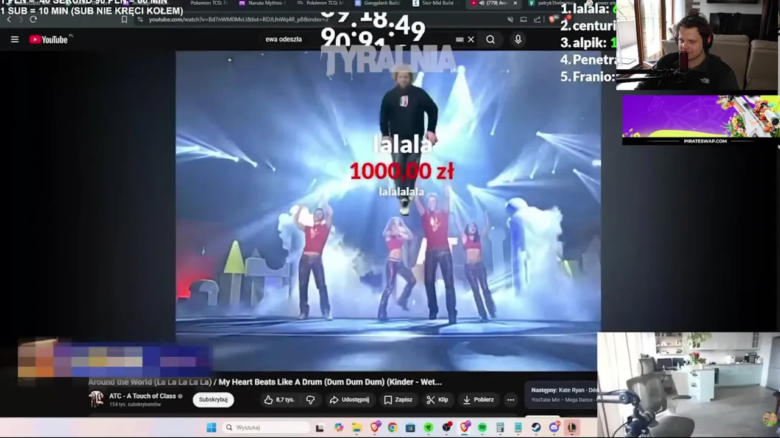Bookmark this page via the bookmark icon
Screen dimensions: 780x438
coord(124,19)
